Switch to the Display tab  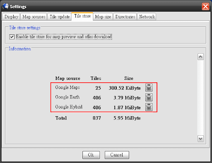click(x=11, y=17)
